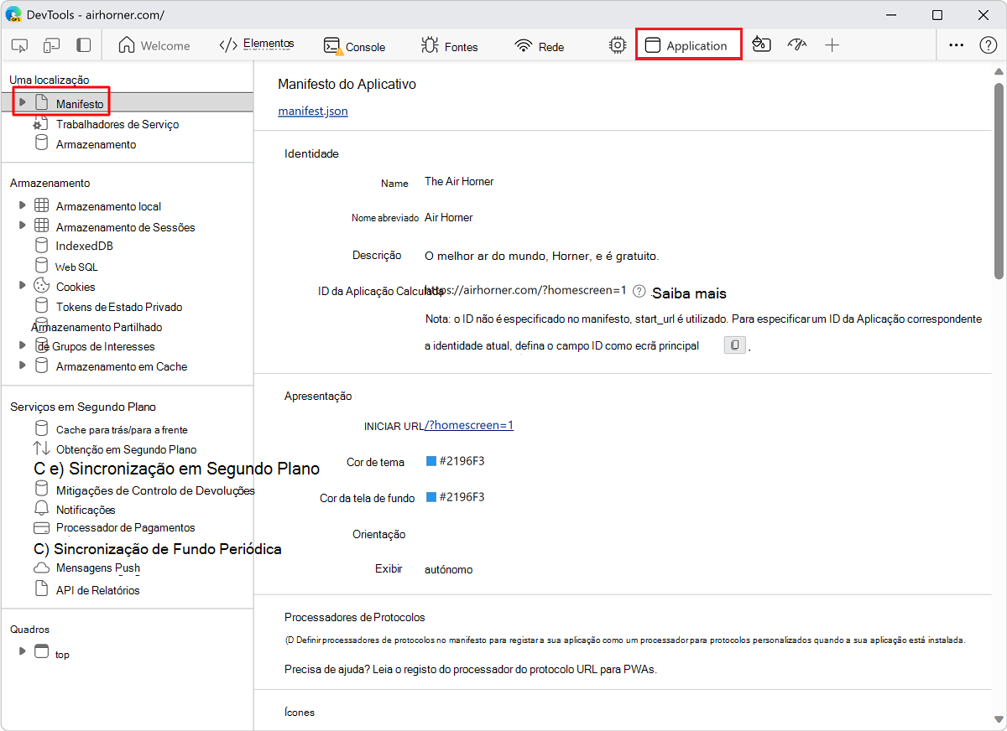Click the chip-shaped tool icon in the tab bar
The image size is (1007, 731).
pyautogui.click(x=618, y=45)
